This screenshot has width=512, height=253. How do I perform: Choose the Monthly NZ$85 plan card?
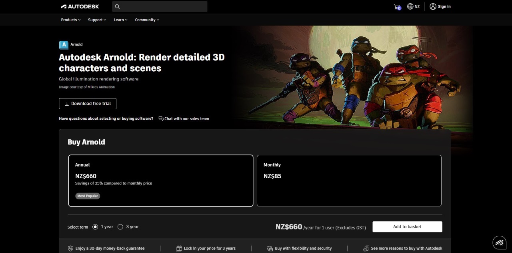349,181
